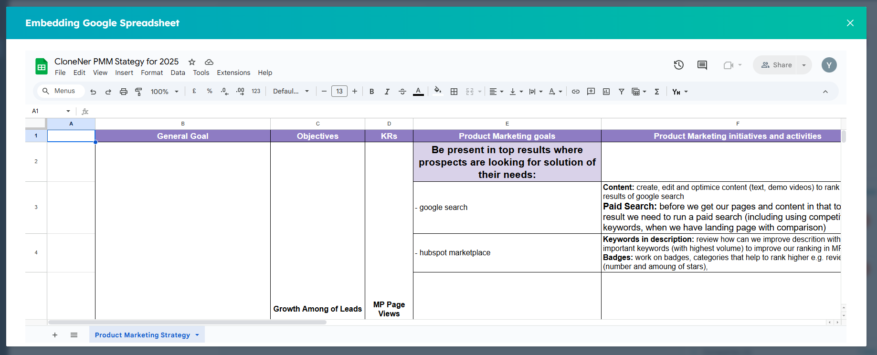The image size is (877, 355).
Task: Star the CloneNer PMM Stategy document
Action: tap(192, 62)
